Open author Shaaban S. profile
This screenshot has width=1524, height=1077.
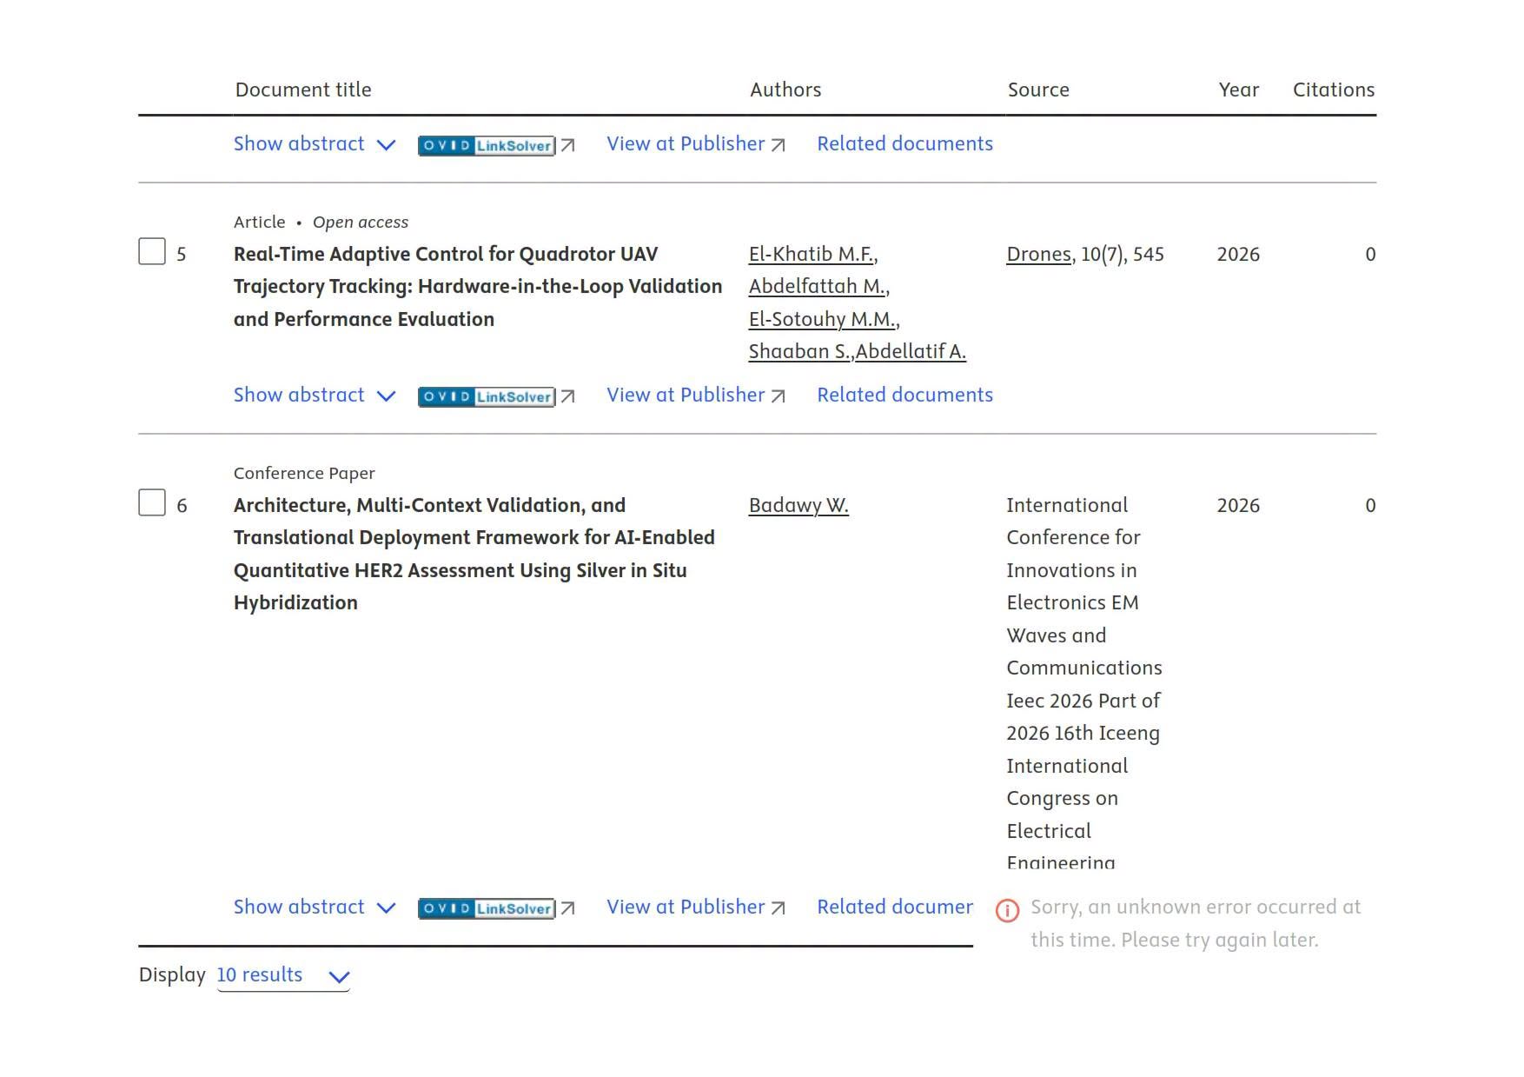point(799,352)
